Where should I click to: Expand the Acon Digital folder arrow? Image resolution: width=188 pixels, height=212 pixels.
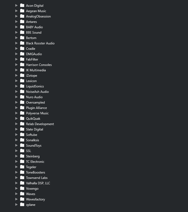(16, 6)
